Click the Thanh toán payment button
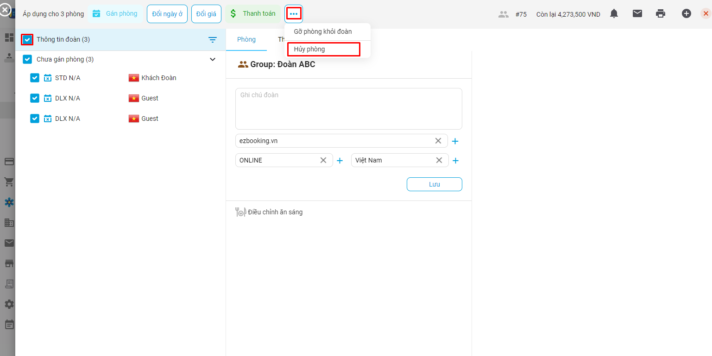Image resolution: width=712 pixels, height=356 pixels. (253, 14)
